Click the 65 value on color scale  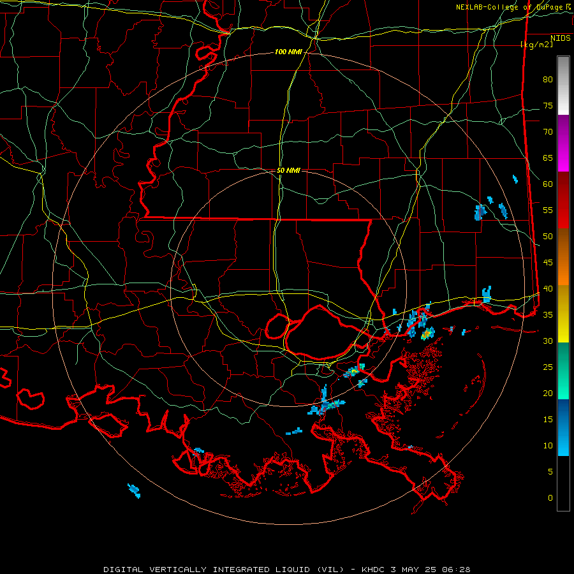click(548, 158)
